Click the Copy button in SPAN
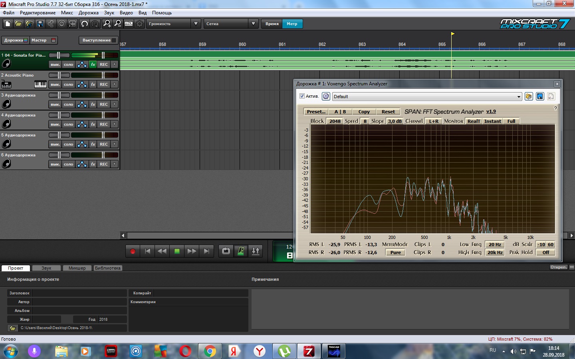The width and height of the screenshot is (575, 359). pyautogui.click(x=364, y=112)
